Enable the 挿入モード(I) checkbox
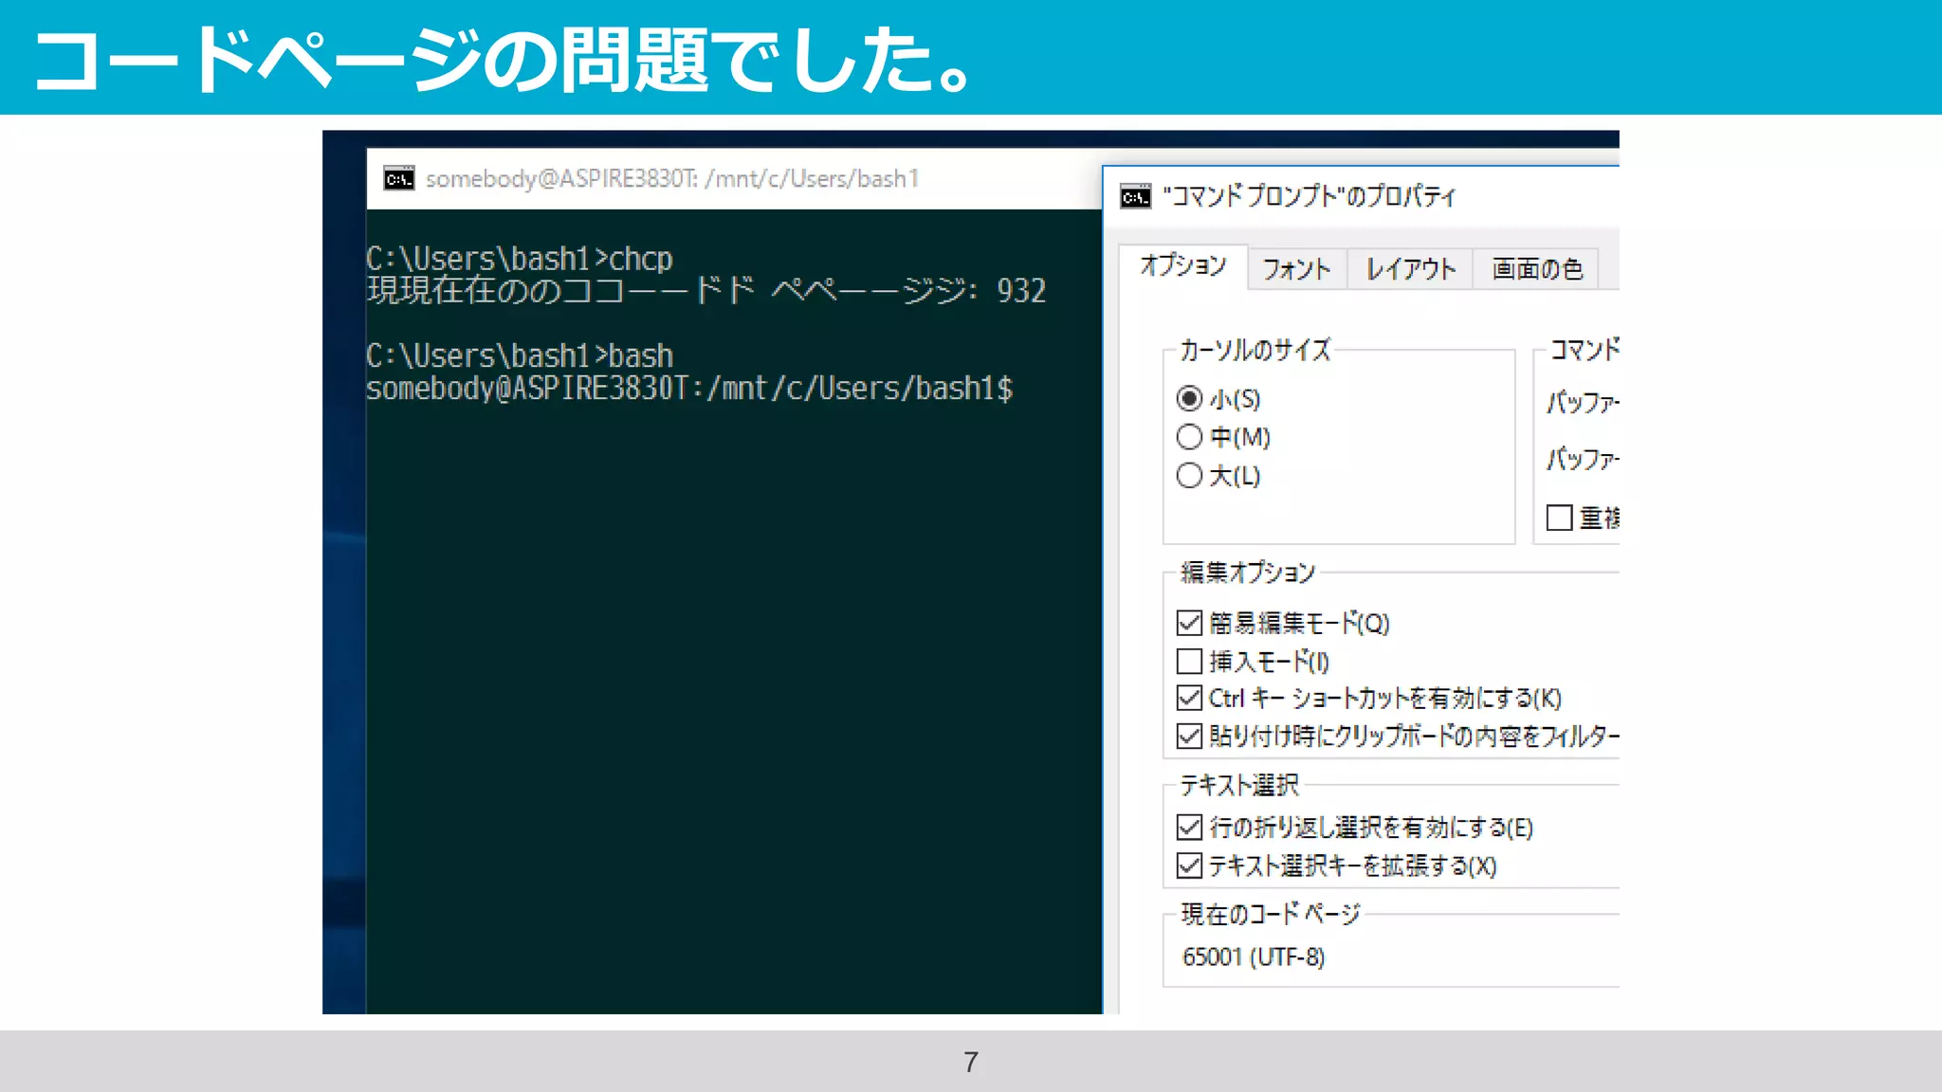1942x1092 pixels. (1189, 661)
